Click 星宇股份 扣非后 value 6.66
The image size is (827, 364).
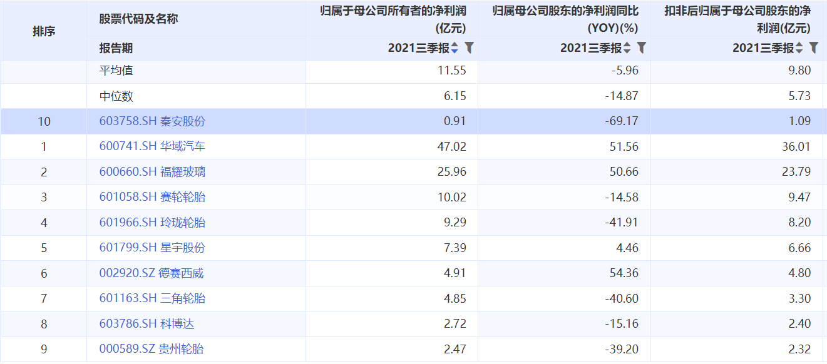pyautogui.click(x=800, y=248)
